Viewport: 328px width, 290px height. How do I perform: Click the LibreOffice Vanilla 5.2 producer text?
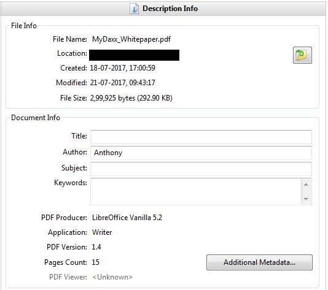127,218
